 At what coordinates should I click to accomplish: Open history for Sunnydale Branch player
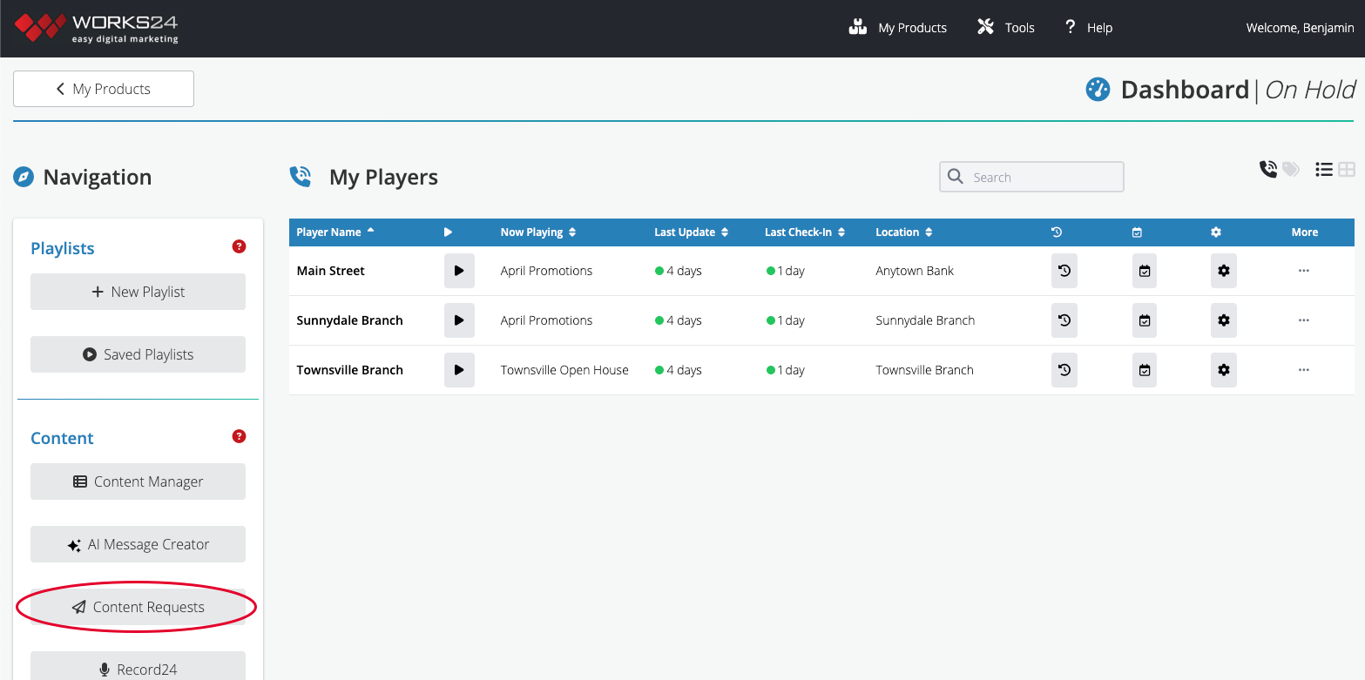(x=1064, y=320)
